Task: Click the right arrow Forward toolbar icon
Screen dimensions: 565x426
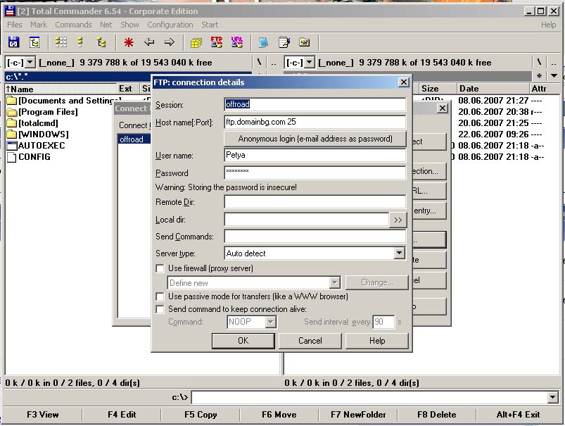Action: (x=170, y=42)
